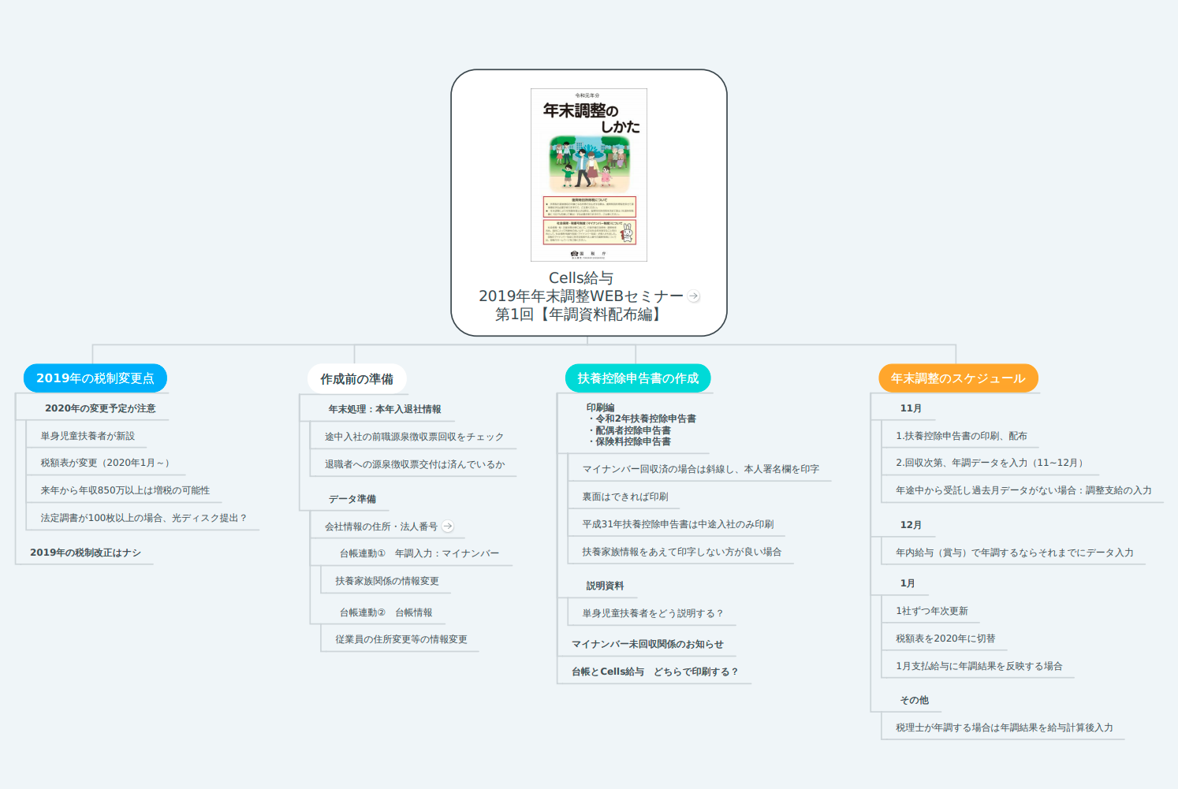Select 1月支払給与に年調結果を反映する場合 node

tap(979, 666)
